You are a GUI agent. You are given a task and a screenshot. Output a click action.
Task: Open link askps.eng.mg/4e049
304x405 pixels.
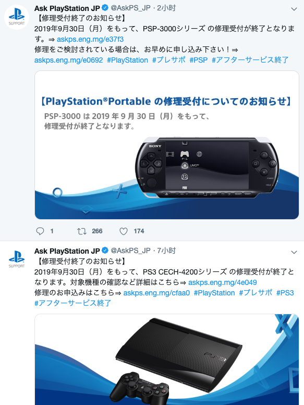[x=223, y=282]
